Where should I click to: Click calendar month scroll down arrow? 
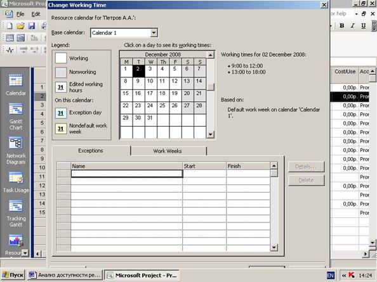pos(210,134)
